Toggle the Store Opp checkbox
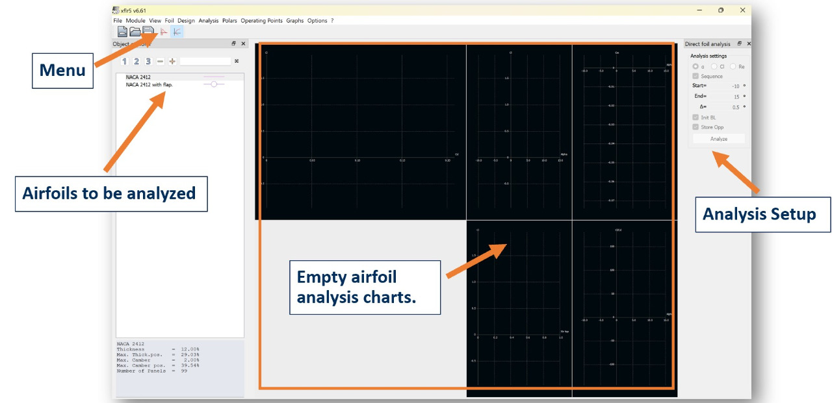The width and height of the screenshot is (832, 403). (x=695, y=127)
